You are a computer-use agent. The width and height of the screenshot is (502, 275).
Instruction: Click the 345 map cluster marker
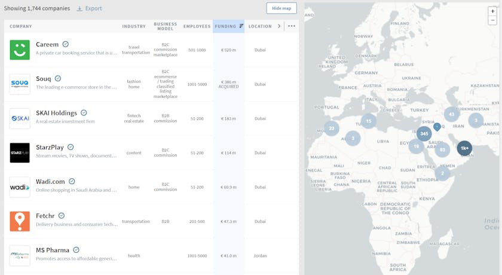tap(424, 134)
